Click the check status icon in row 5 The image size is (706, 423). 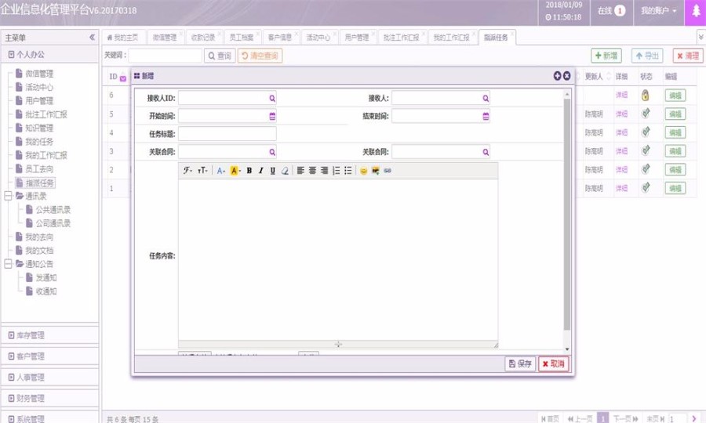tap(646, 114)
